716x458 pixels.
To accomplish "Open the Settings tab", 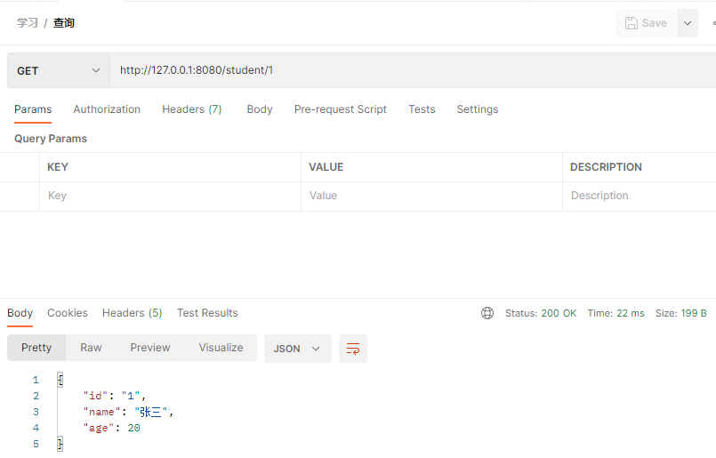I will [477, 109].
